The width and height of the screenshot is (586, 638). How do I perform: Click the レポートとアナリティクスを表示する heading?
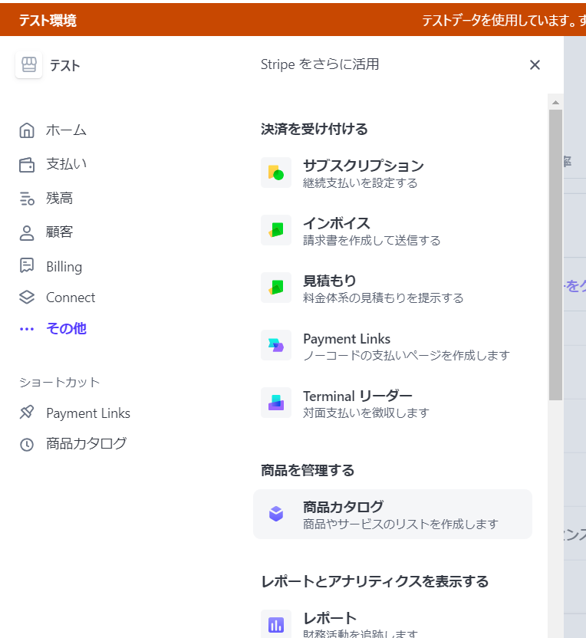375,582
